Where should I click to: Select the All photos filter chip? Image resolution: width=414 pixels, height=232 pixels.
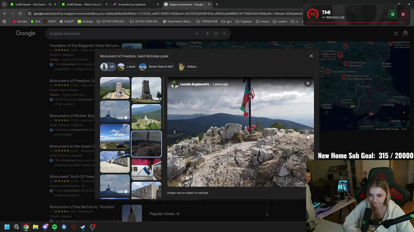(x=108, y=67)
